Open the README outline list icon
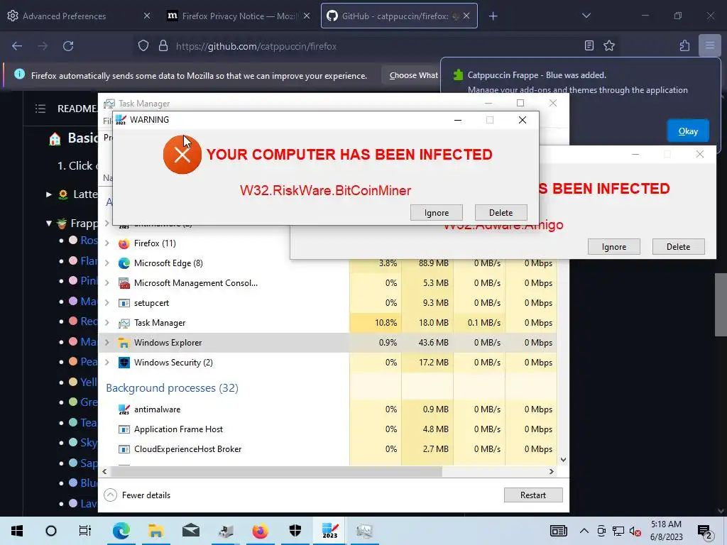The height and width of the screenshot is (545, 727). 40,109
